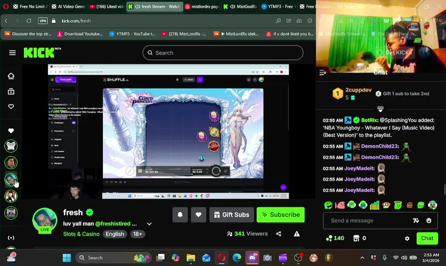
Task: Open the snapshot camera icon in address bar
Action: [x=299, y=21]
